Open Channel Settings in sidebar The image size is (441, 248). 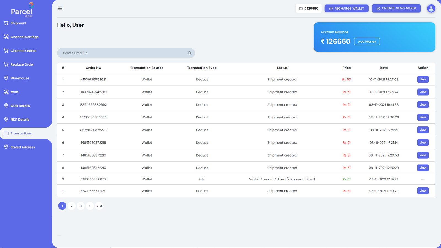click(x=24, y=37)
